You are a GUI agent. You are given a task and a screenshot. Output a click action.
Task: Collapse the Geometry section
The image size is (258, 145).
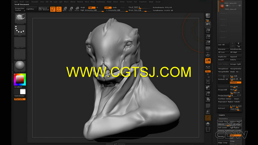click(223, 119)
